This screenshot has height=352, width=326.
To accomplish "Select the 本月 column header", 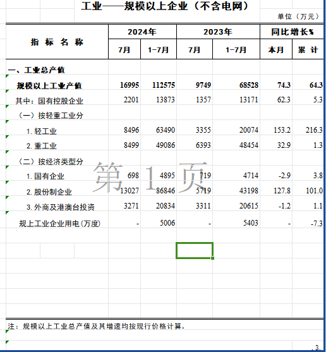I will click(276, 49).
